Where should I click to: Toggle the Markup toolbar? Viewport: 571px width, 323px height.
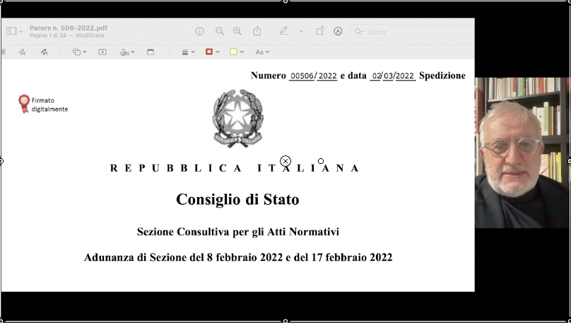tap(338, 31)
